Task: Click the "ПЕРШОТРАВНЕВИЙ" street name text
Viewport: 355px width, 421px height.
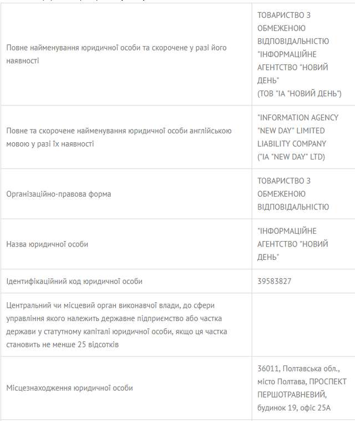Action: 288,394
